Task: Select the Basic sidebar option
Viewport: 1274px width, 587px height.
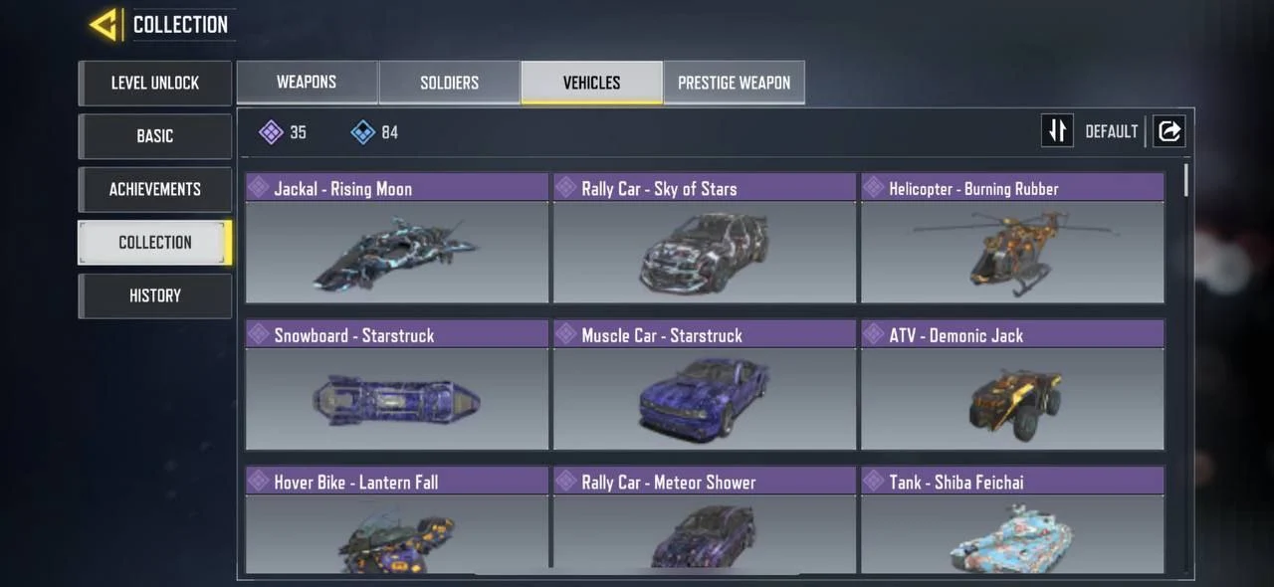Action: coord(154,136)
